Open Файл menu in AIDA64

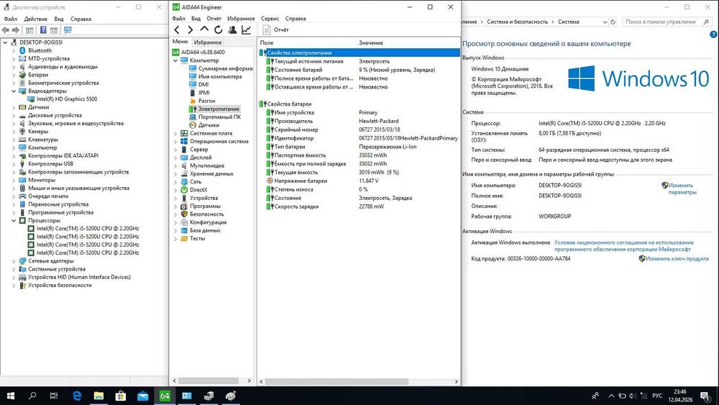tap(178, 19)
